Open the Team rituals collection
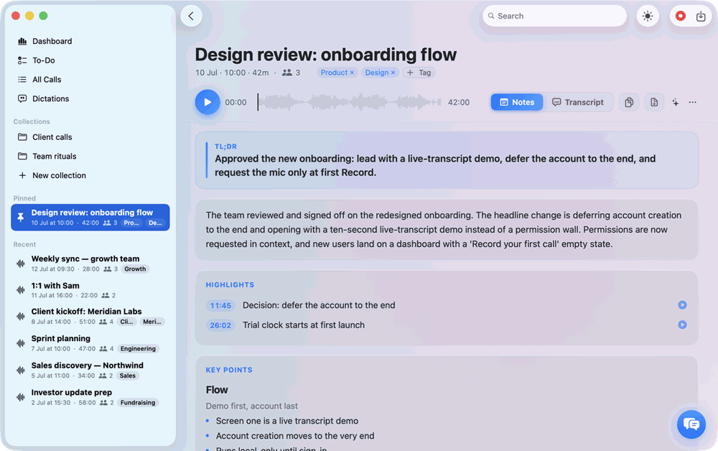718x451 pixels. tap(90, 157)
